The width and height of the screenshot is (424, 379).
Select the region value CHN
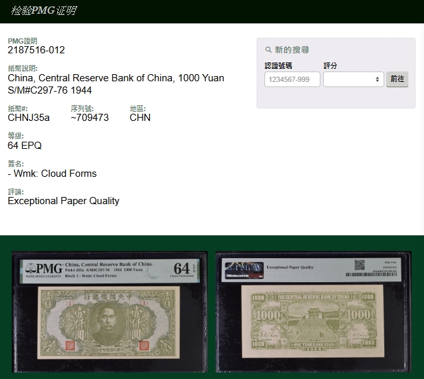(140, 118)
